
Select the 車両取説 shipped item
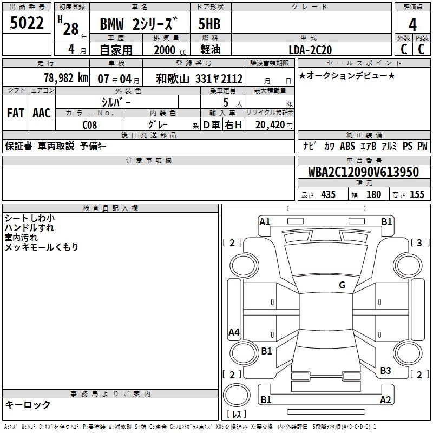coord(56,146)
